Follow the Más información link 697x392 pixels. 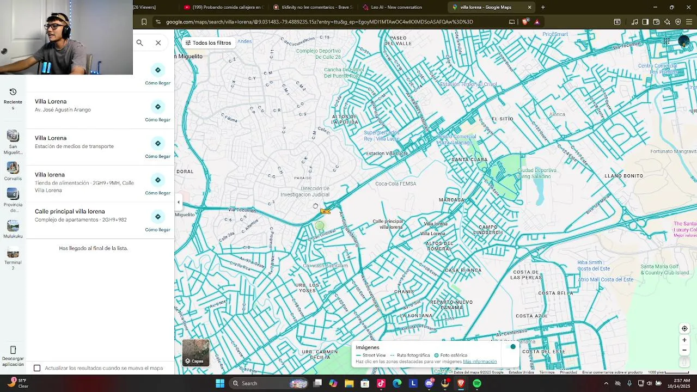[480, 362]
